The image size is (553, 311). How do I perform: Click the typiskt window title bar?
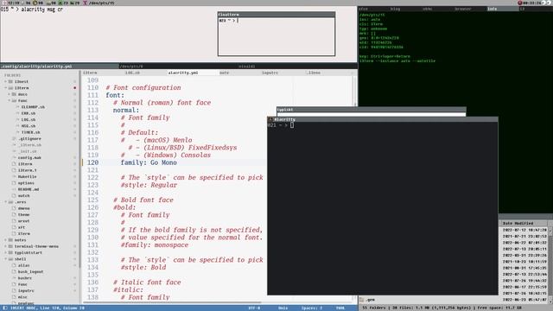(372, 110)
